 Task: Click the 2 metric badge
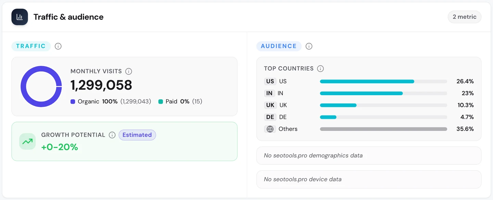[x=464, y=17]
